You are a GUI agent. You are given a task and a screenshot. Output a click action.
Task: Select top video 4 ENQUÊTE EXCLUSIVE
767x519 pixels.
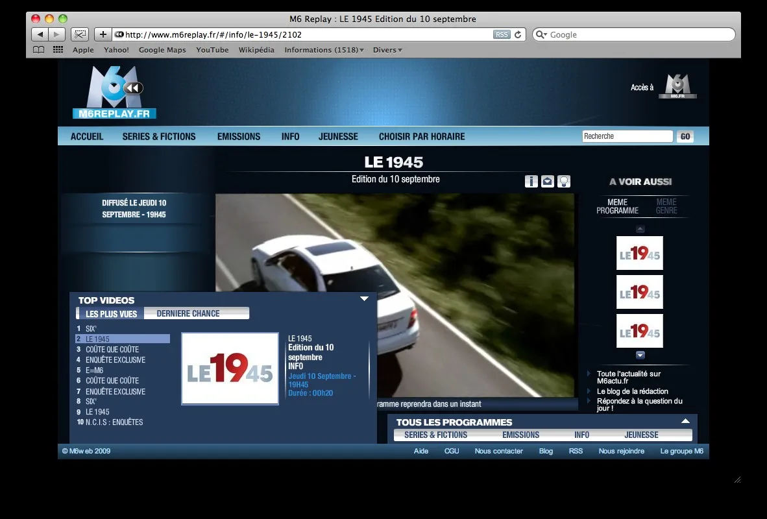click(123, 359)
